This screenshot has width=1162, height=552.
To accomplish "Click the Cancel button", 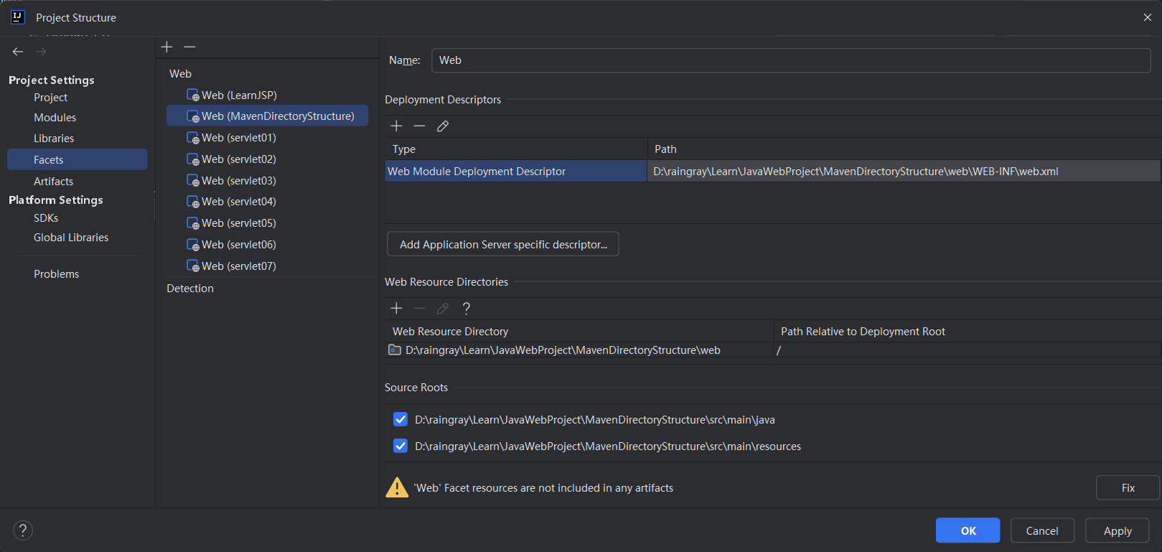I will (1042, 530).
